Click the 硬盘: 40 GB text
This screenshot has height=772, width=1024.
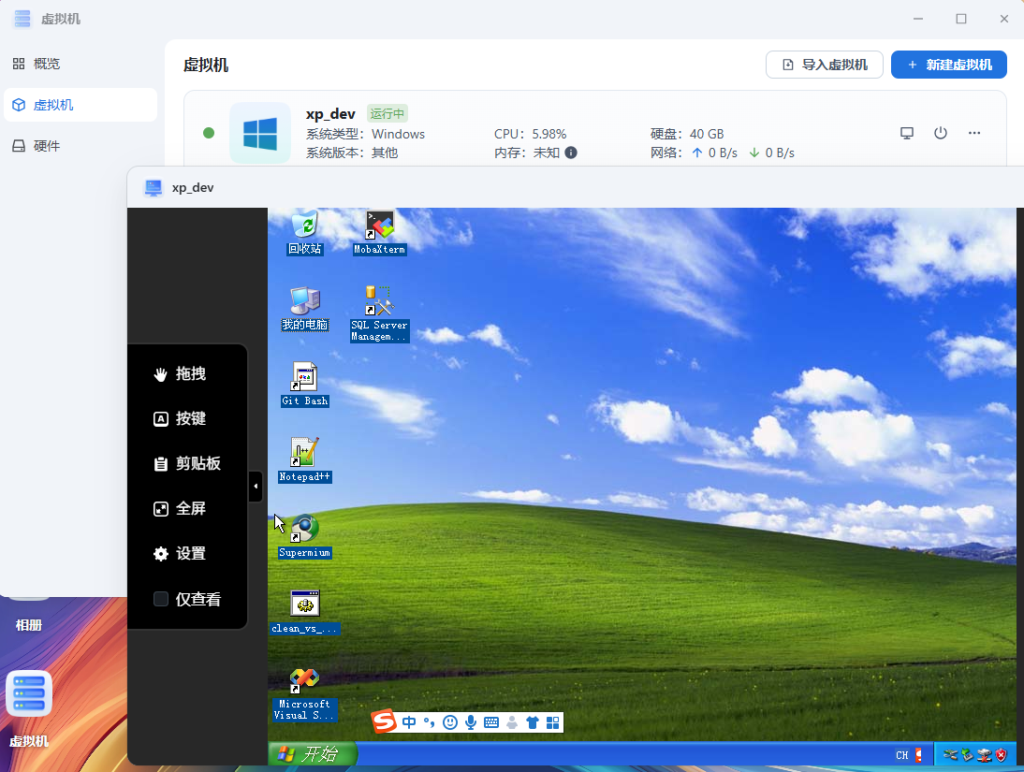click(x=687, y=134)
